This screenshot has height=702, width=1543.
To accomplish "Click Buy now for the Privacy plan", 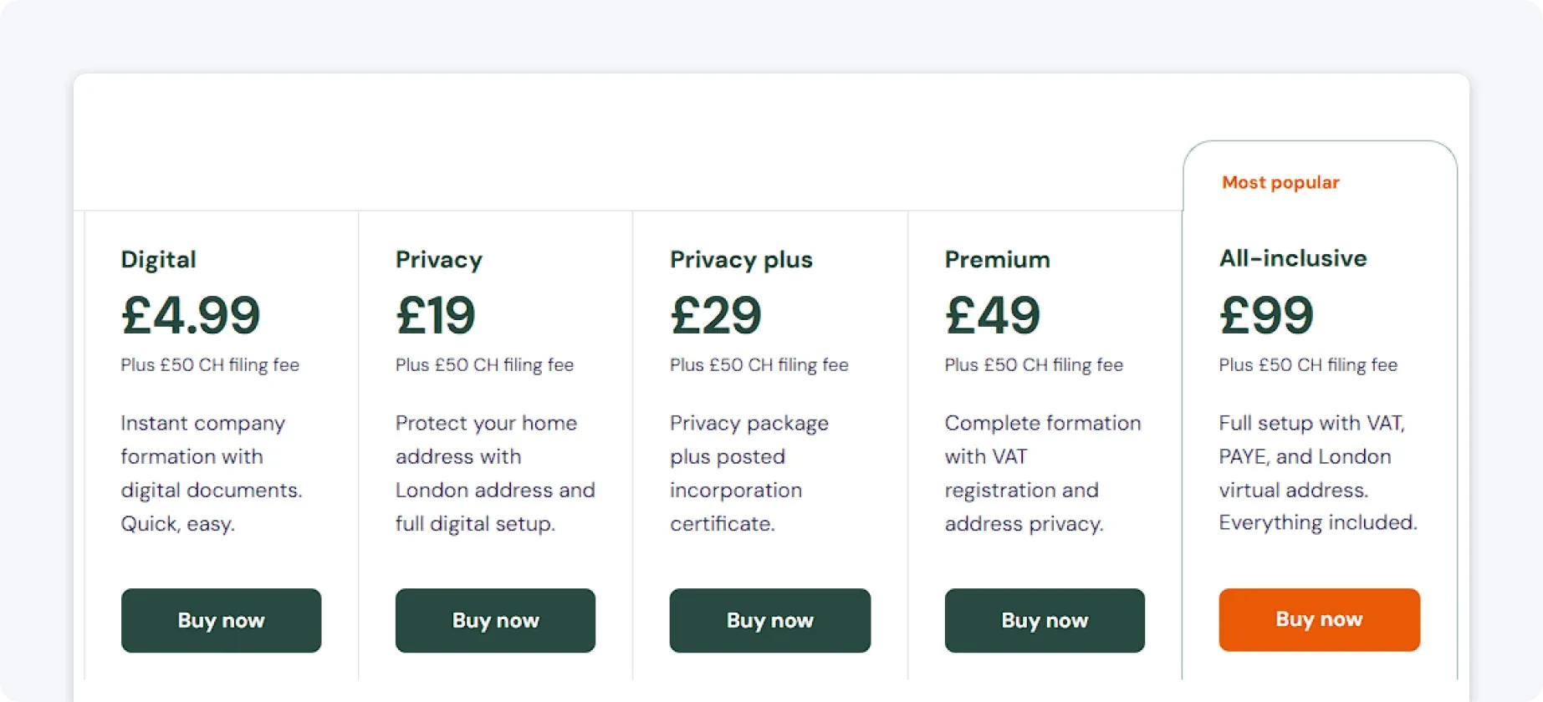I will [x=495, y=620].
